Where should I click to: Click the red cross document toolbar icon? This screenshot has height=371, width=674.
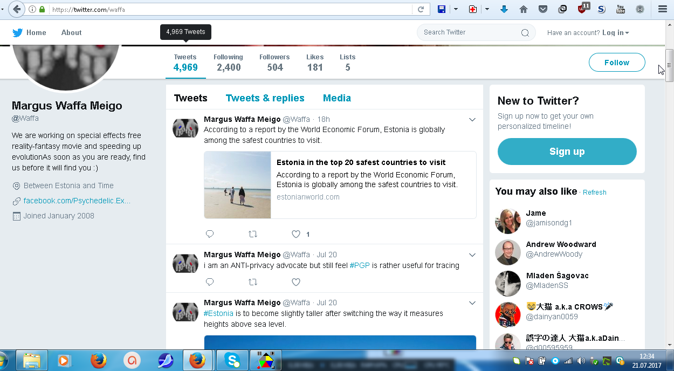[473, 9]
